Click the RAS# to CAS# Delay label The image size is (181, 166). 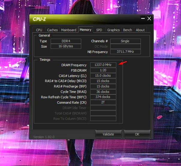tap(66, 81)
